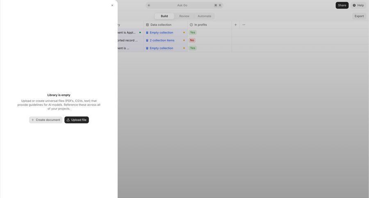The image size is (369, 198).
Task: Click the plus icon in Create document button
Action: (x=33, y=120)
